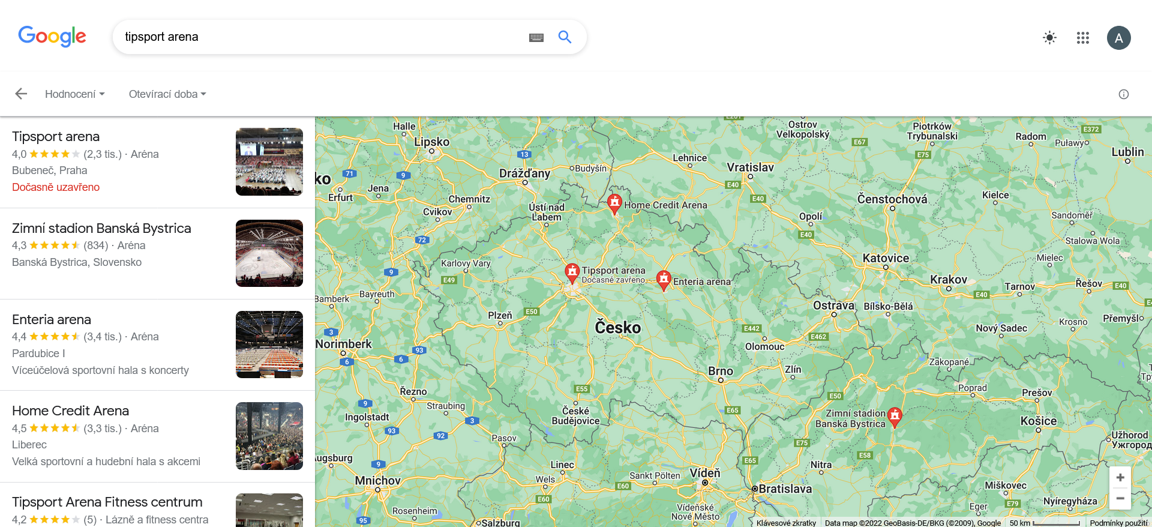1152x527 pixels.
Task: Open Podmínky použití link on map
Action: pyautogui.click(x=1118, y=523)
